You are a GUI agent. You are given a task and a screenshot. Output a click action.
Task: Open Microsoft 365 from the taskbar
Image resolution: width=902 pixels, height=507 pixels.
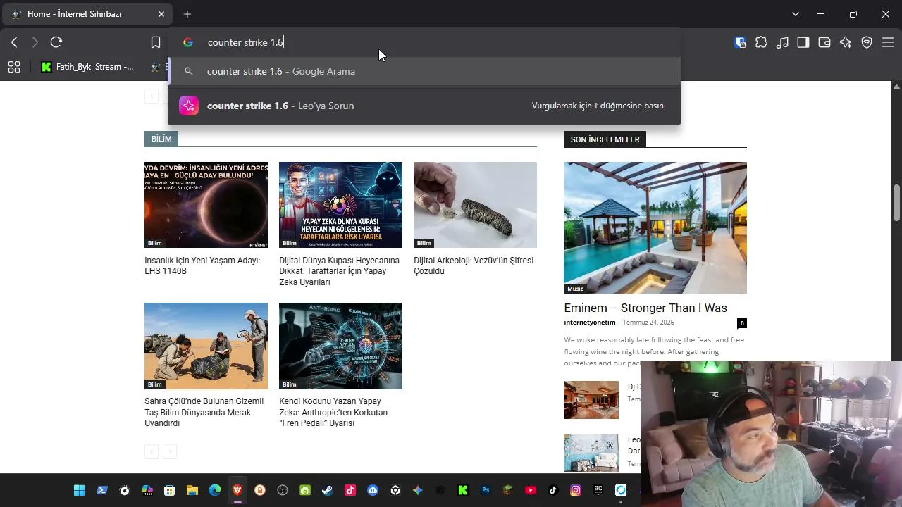147,490
